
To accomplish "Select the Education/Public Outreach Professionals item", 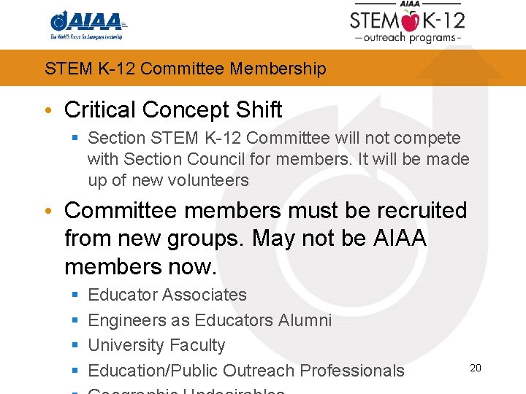I will click(x=245, y=371).
